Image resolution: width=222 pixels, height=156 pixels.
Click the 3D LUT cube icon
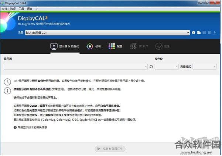[133, 46]
